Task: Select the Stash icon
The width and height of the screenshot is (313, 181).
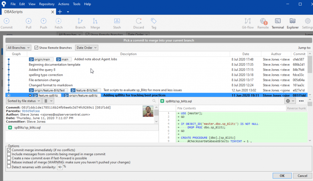Action: [x=117, y=21]
